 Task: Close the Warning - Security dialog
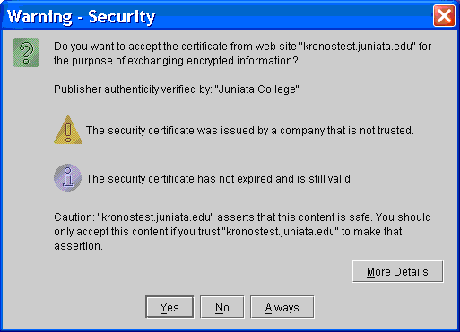coord(444,15)
